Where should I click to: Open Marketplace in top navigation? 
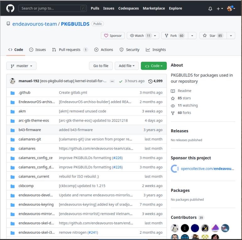(154, 9)
